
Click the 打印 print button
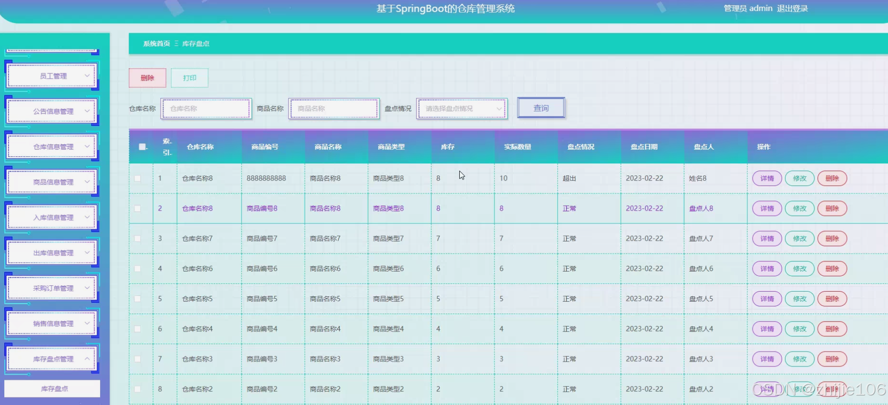click(189, 78)
